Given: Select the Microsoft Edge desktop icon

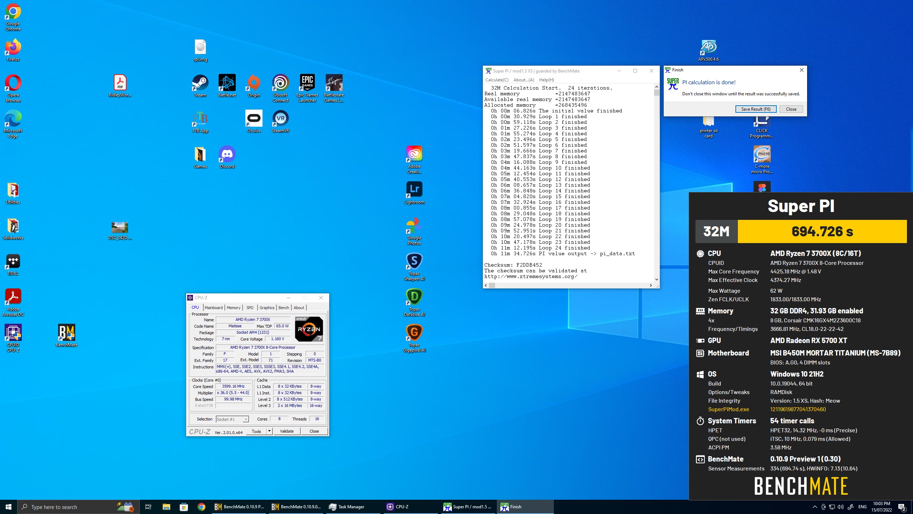Looking at the screenshot, I should pyautogui.click(x=13, y=124).
